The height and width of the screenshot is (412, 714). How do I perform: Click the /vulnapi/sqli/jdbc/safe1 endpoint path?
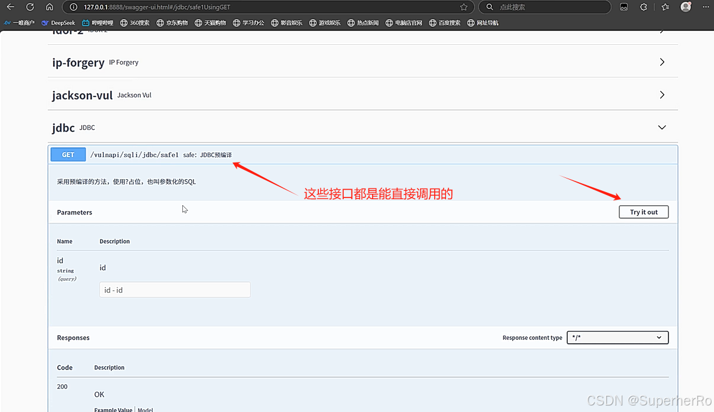(134, 155)
